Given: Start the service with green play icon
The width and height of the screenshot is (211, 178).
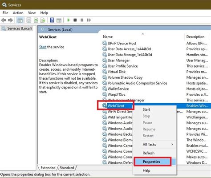Looking at the screenshot, I should (x=69, y=20).
